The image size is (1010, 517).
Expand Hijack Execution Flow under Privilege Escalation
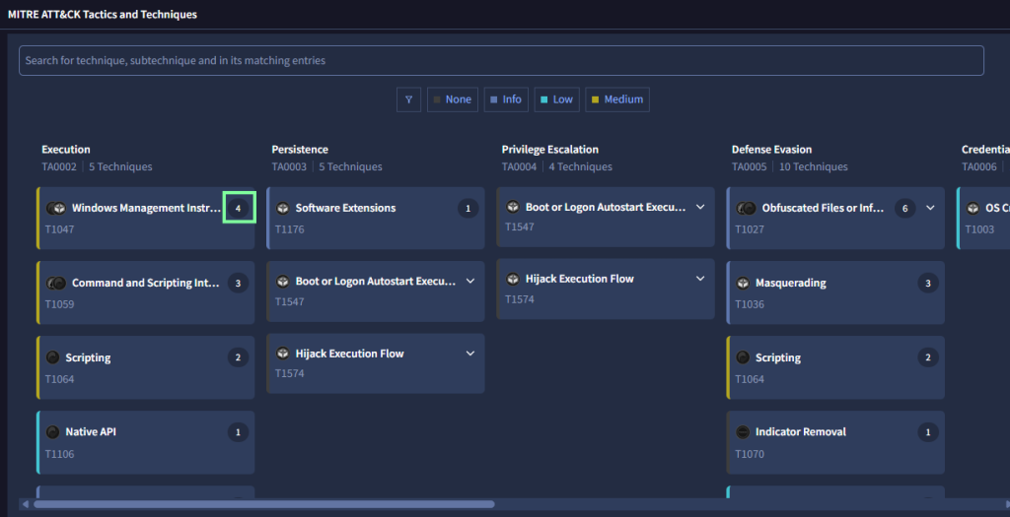(x=700, y=279)
